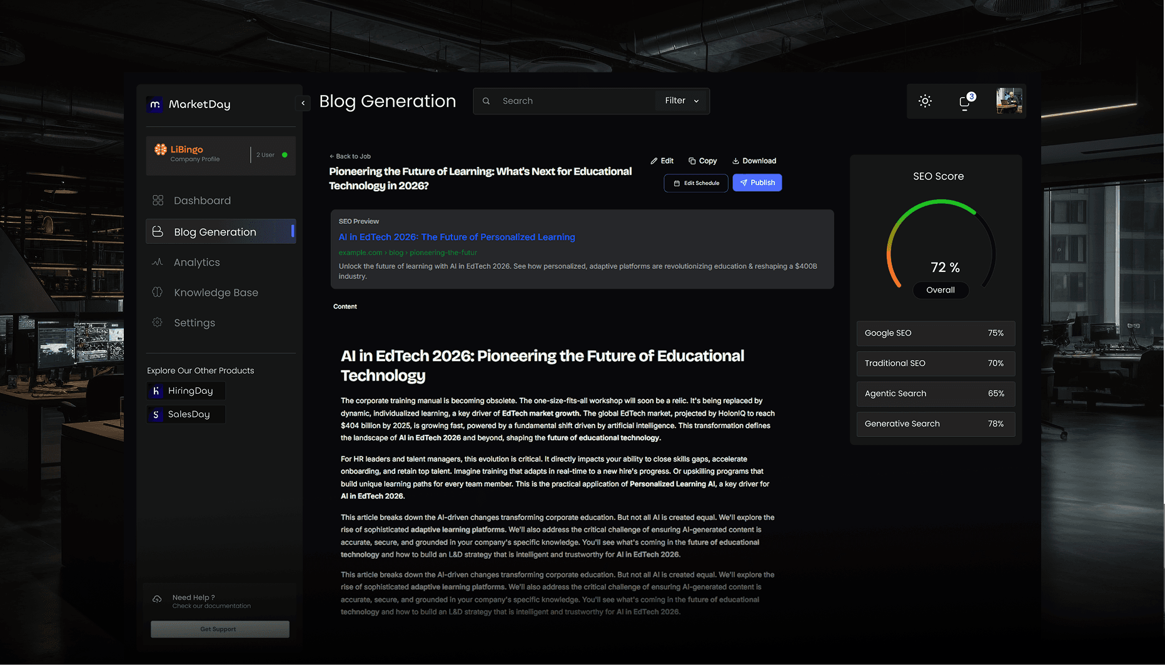The width and height of the screenshot is (1165, 665).
Task: Click the 2 User status indicator
Action: 272,155
